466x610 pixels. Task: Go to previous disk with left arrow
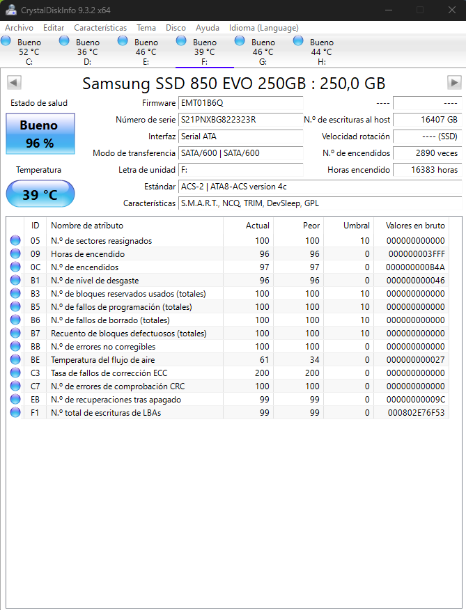coord(14,82)
